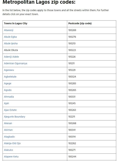Click the Akintan link
Image resolution: width=118 pixels, height=161 pixels.
tap(8, 130)
